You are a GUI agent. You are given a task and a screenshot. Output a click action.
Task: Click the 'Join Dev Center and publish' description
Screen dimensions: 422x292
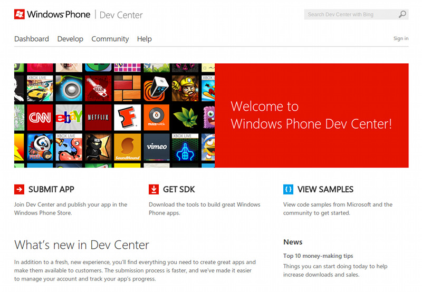(x=71, y=209)
